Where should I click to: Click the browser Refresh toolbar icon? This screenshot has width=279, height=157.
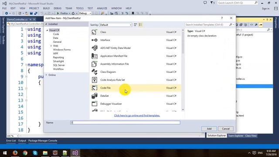pyautogui.click(x=73, y=14)
